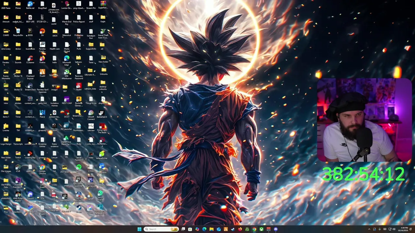Open the Police Report file

79,18
